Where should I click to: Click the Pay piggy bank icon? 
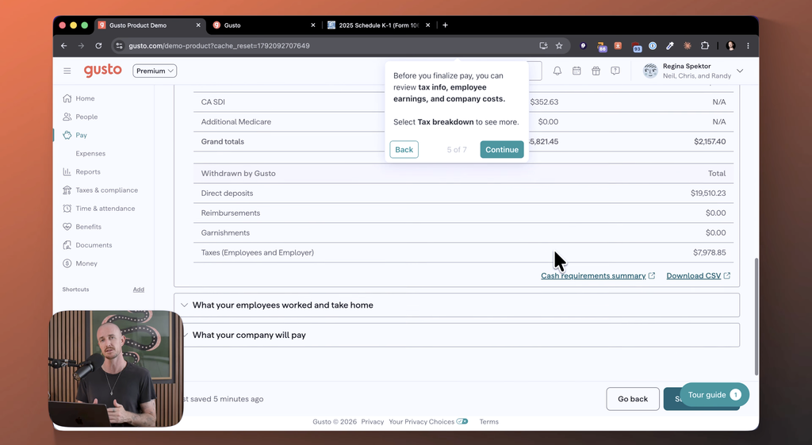pos(67,135)
